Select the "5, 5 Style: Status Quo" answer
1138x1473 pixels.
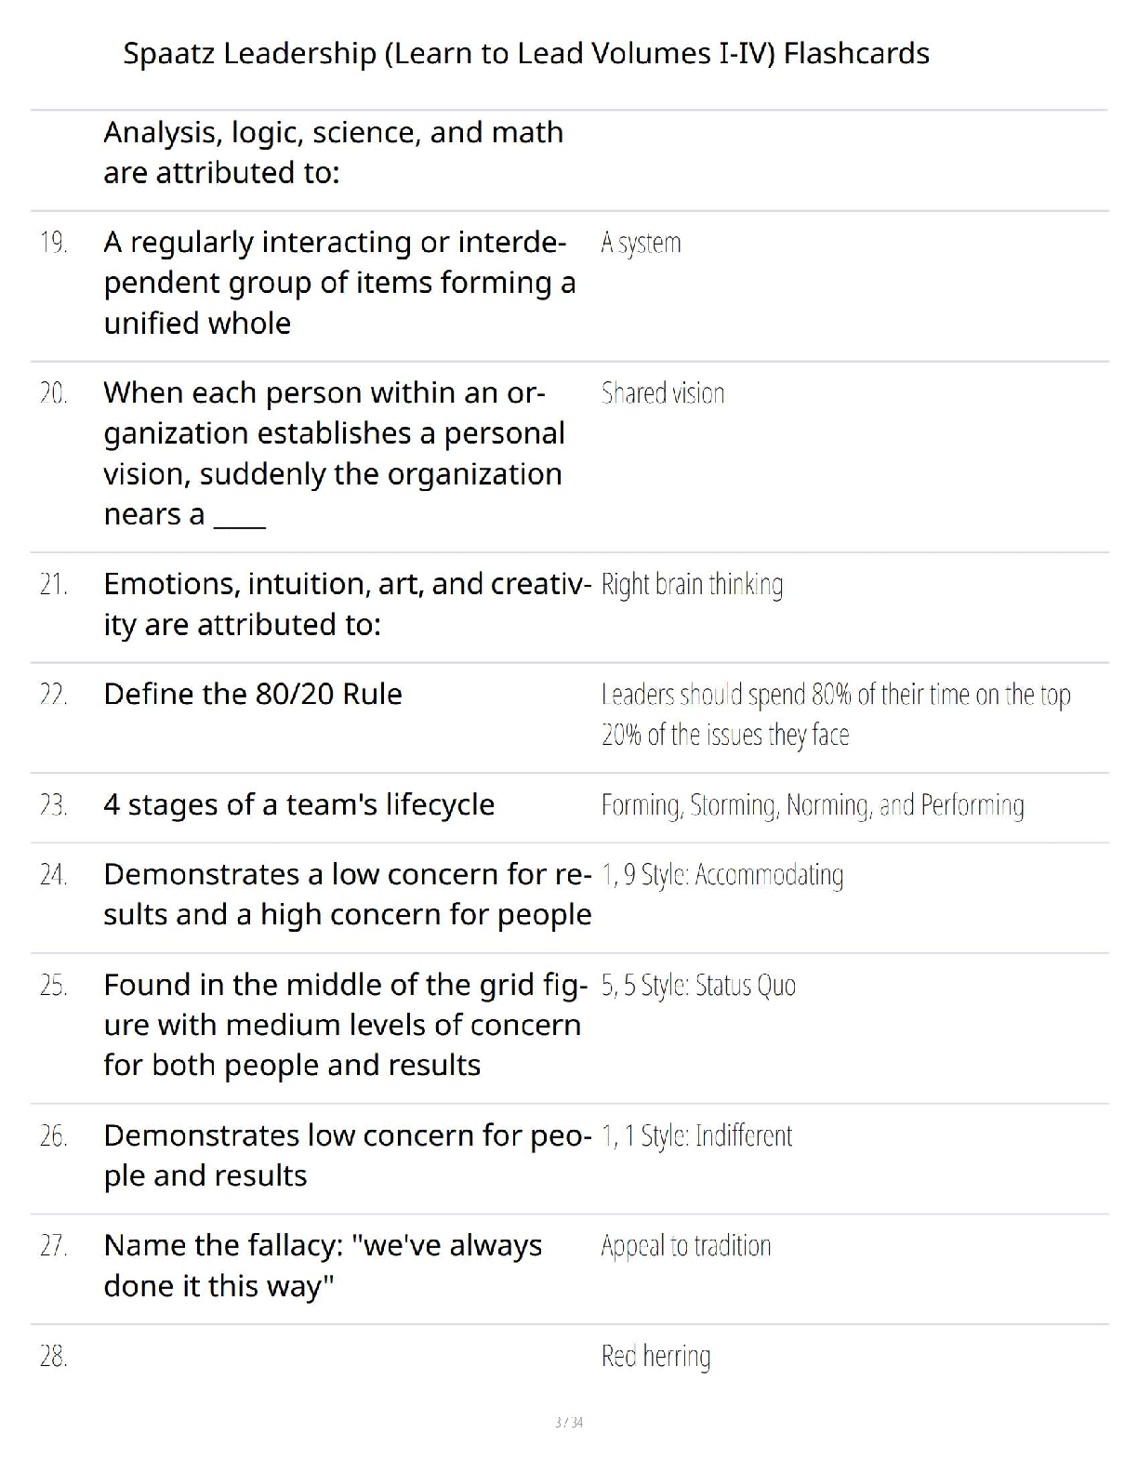click(x=698, y=986)
